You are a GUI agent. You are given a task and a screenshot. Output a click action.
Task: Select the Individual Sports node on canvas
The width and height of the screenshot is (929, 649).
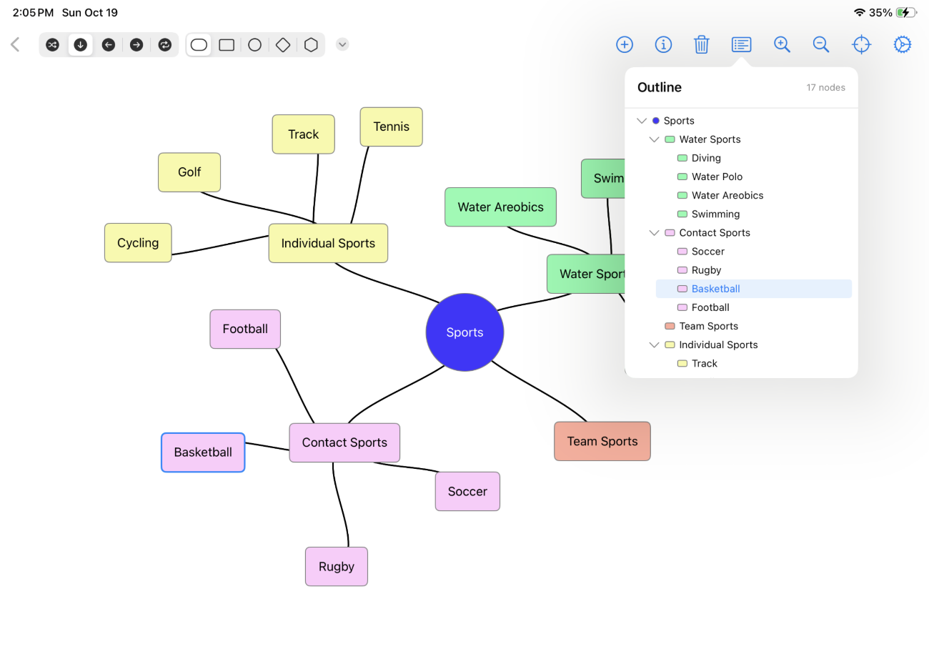[x=328, y=243]
